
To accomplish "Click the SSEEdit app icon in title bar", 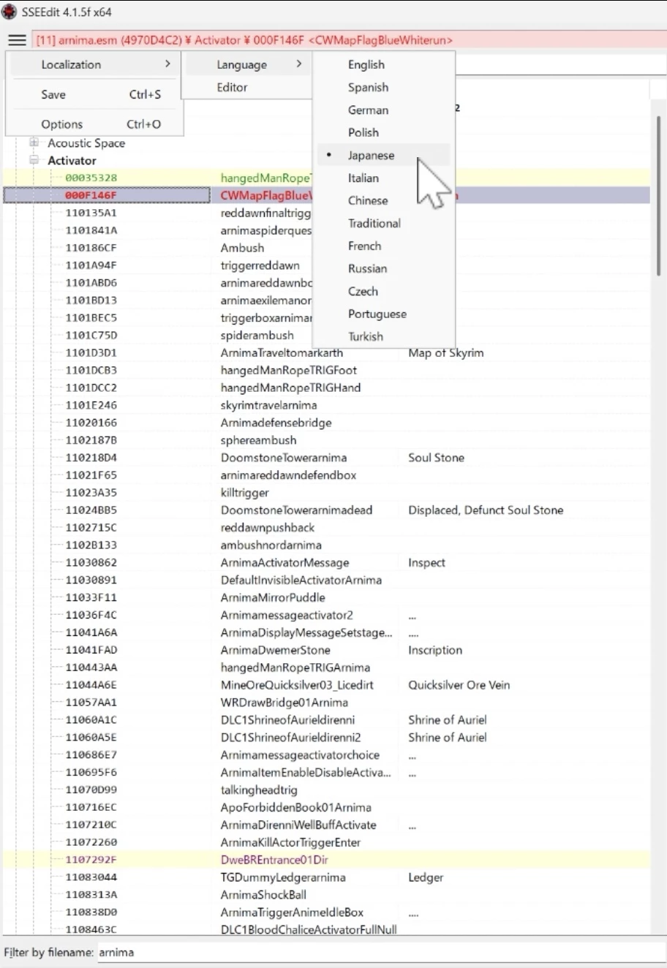I will pos(9,12).
